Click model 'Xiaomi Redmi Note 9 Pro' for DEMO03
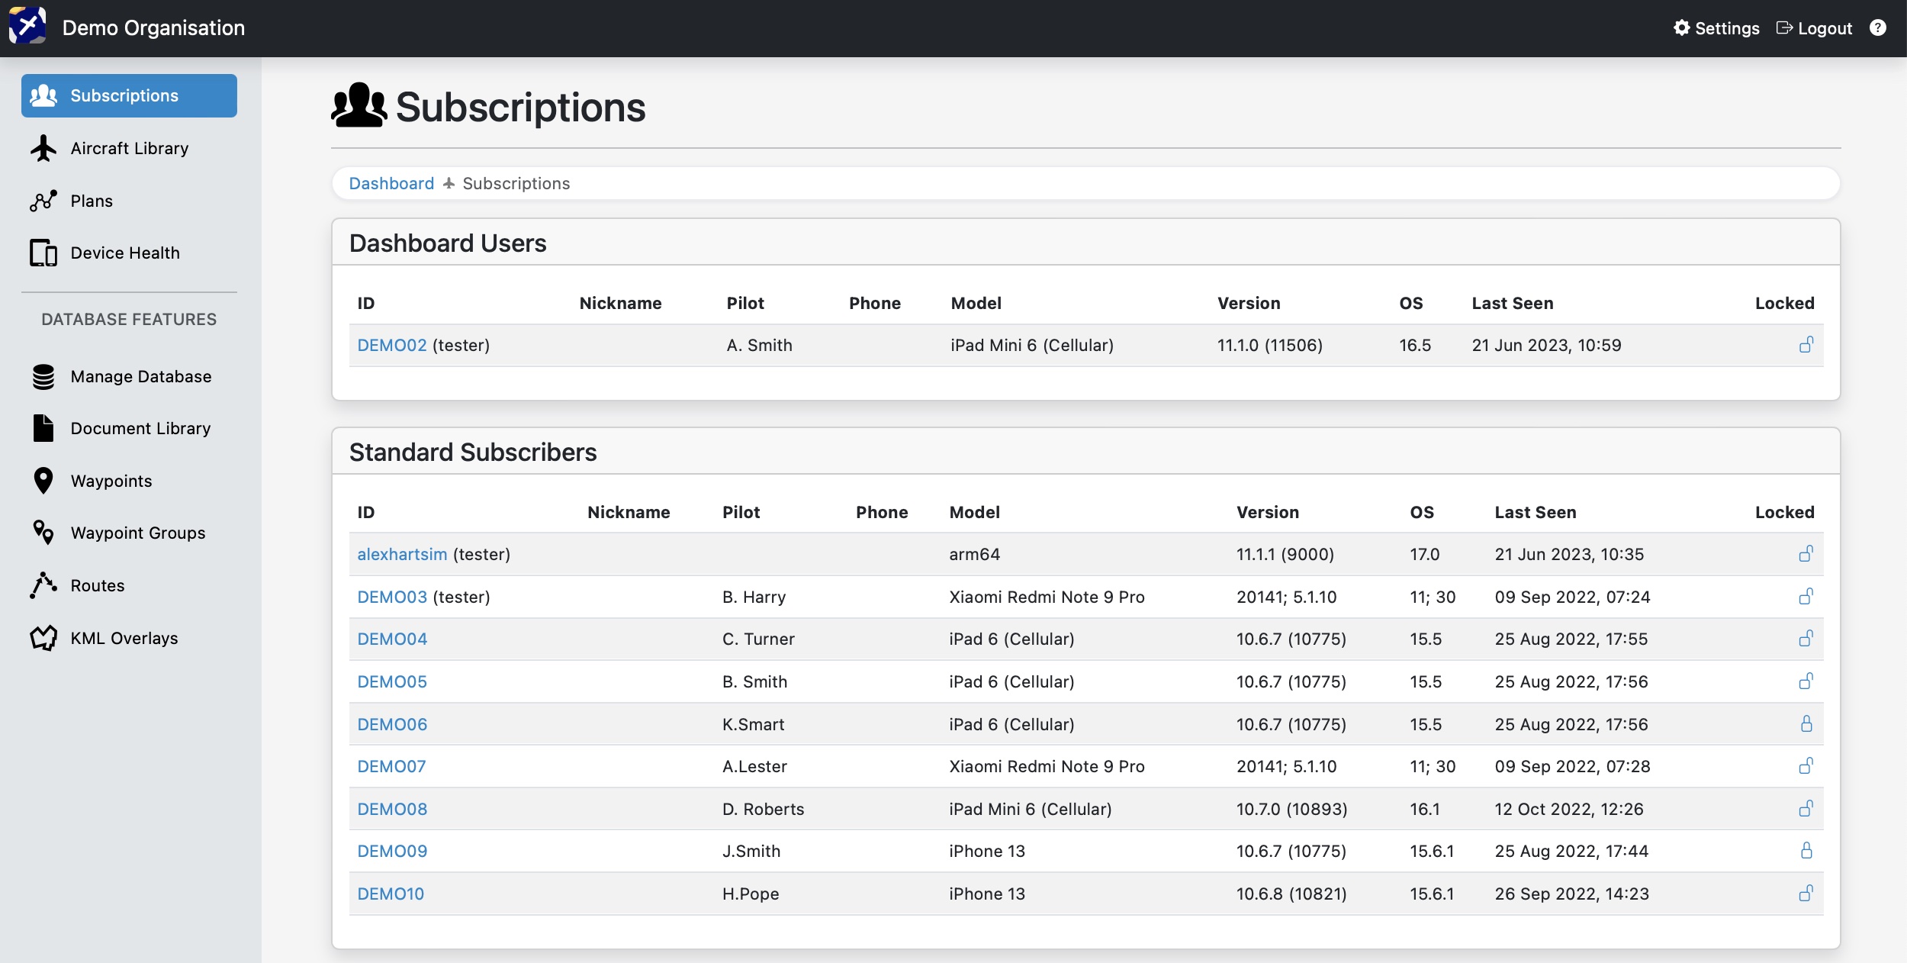 click(x=1047, y=597)
